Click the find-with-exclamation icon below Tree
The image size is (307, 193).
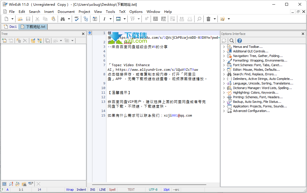[11, 184]
